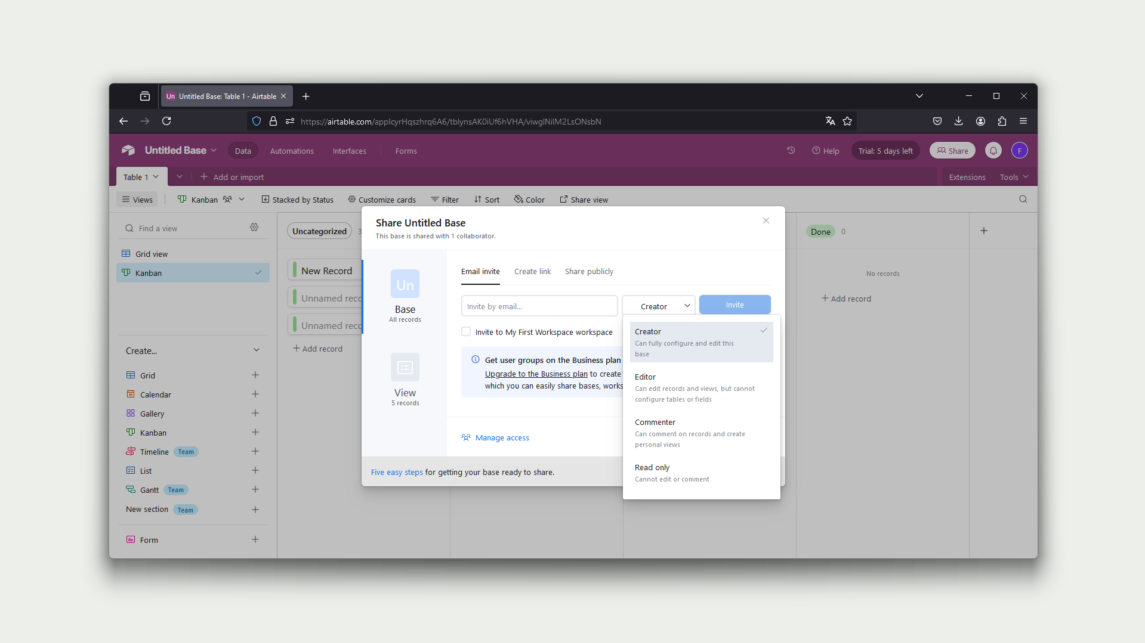Click the Airtable base logo icon
This screenshot has width=1145, height=643.
(x=128, y=150)
